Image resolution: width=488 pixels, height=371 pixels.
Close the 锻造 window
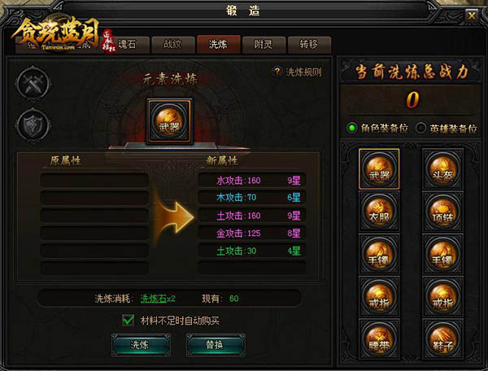(x=472, y=15)
